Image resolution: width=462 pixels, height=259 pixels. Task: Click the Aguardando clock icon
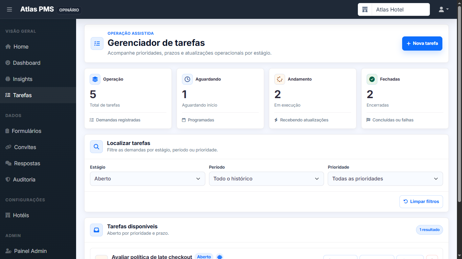[x=187, y=79]
